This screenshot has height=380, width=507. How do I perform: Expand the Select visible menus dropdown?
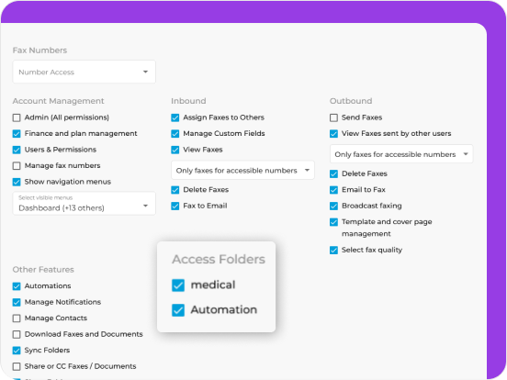[84, 204]
